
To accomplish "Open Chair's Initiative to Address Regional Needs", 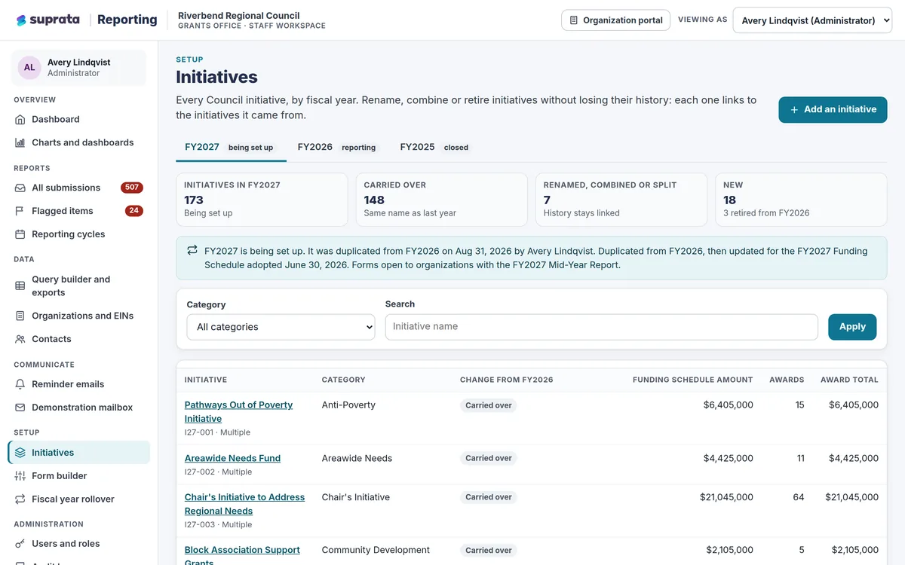I will point(244,504).
